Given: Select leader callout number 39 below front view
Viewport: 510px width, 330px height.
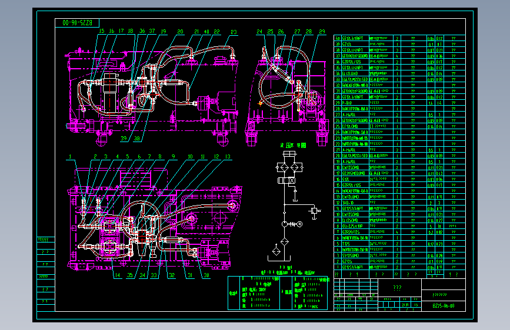Looking at the screenshot, I should point(124,139).
